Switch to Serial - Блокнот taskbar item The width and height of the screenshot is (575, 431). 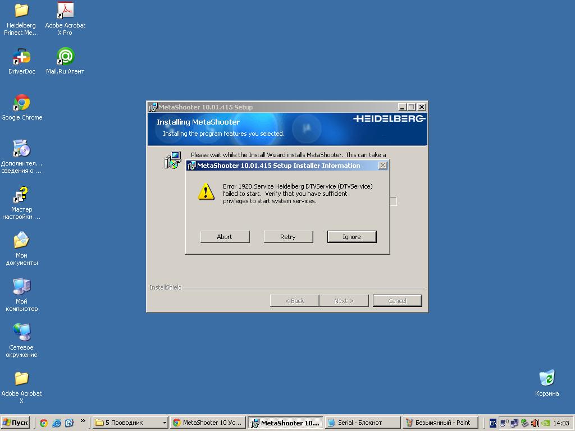363,423
